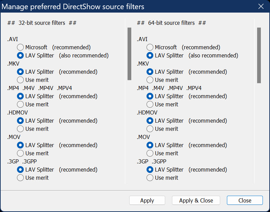
Task: Click the Close button at the bottom
Action: click(245, 200)
